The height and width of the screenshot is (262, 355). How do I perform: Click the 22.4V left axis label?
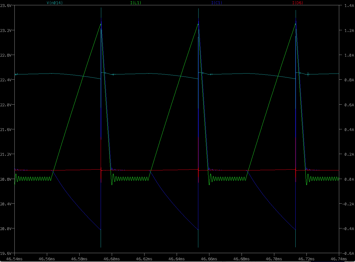pyautogui.click(x=6, y=80)
